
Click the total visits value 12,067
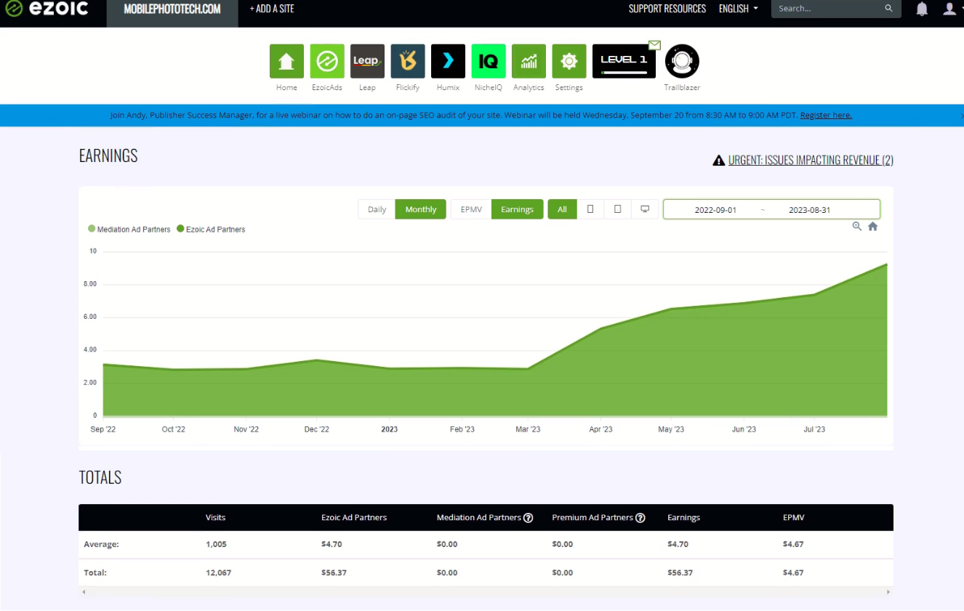(218, 572)
